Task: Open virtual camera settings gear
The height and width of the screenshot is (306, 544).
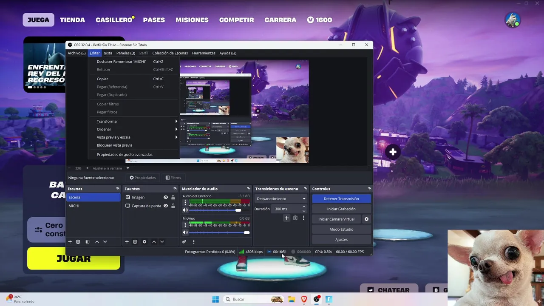Action: coord(366,219)
